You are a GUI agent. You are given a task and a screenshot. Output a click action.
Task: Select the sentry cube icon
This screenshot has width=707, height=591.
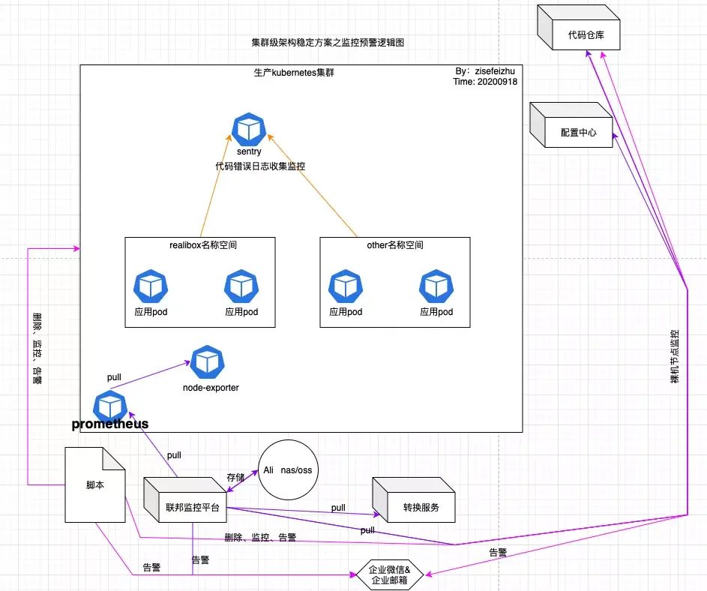point(248,129)
